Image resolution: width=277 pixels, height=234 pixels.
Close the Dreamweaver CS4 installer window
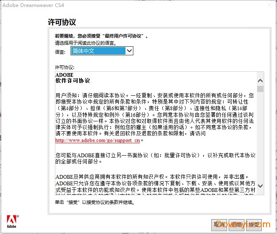click(x=270, y=5)
